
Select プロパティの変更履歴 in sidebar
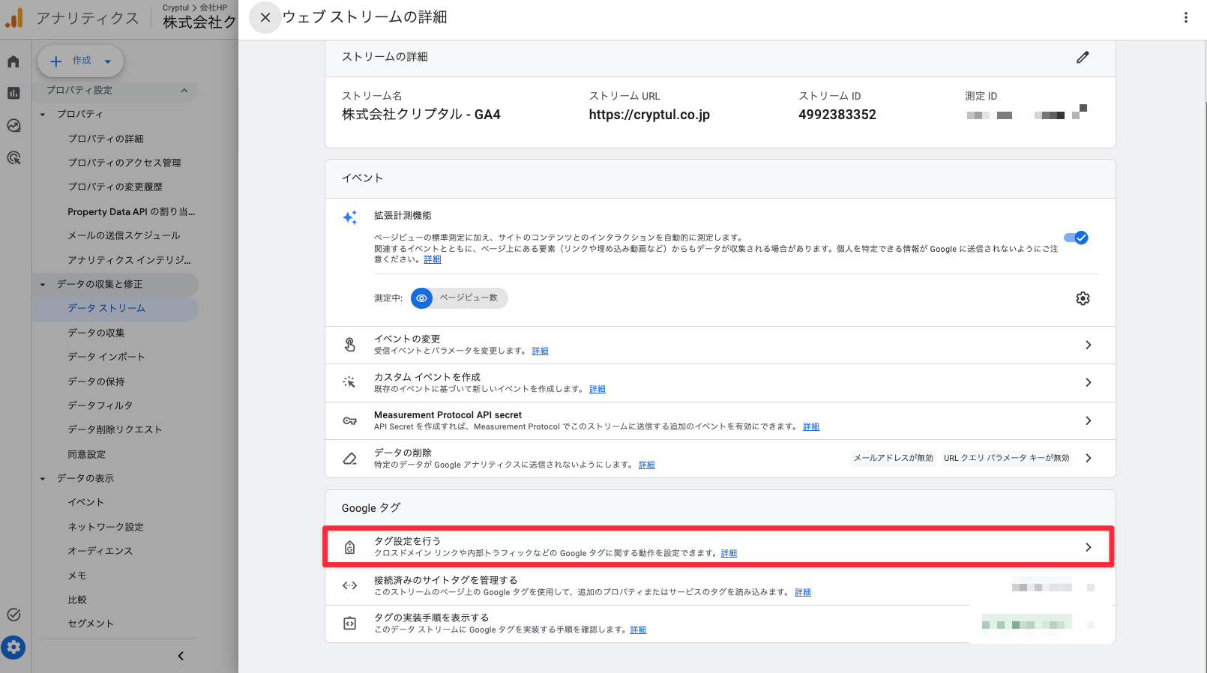point(115,187)
